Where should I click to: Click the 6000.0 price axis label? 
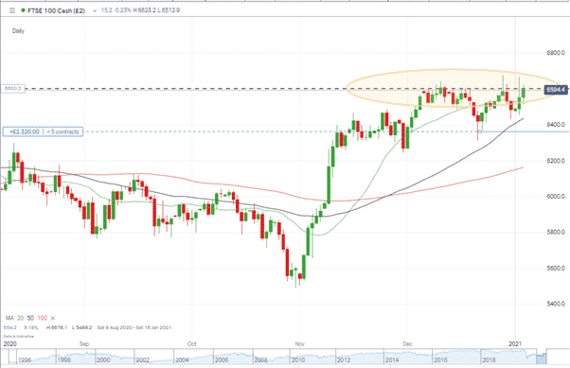[556, 197]
